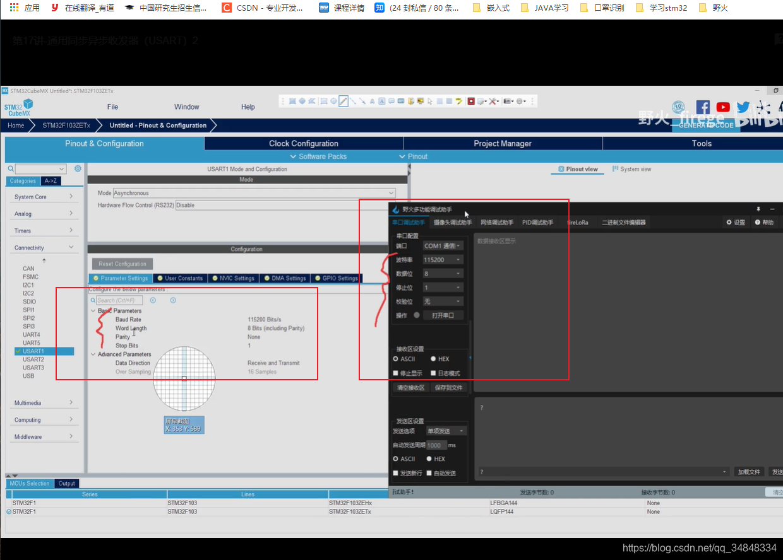Click the pin icon in the debug assistant title bar
Screen dimensions: 783x560
click(x=758, y=209)
